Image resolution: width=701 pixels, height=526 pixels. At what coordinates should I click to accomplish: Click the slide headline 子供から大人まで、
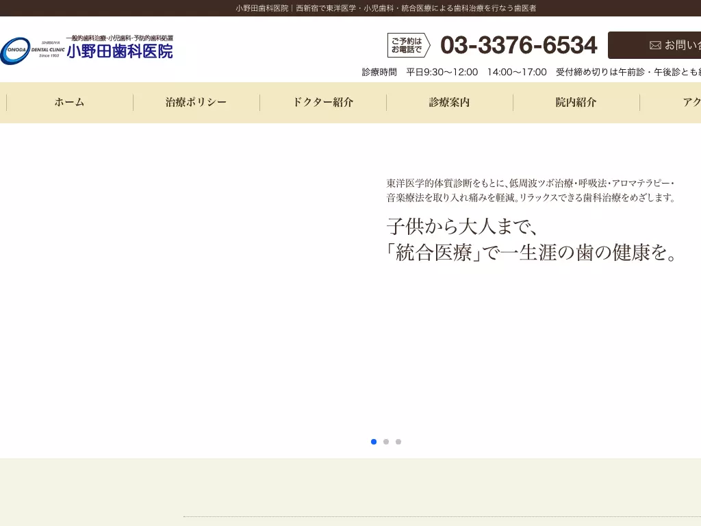click(x=462, y=226)
